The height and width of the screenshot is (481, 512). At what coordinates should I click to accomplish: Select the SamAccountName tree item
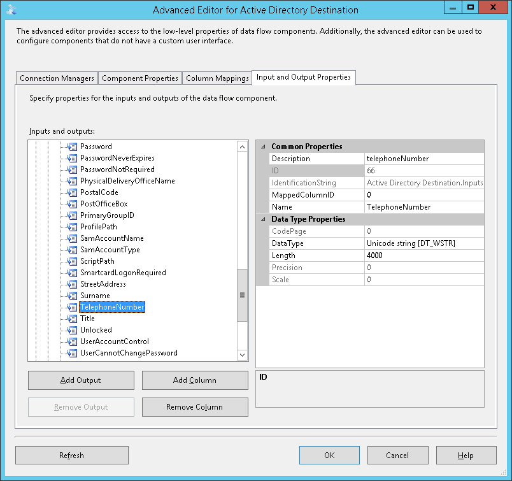pos(112,238)
